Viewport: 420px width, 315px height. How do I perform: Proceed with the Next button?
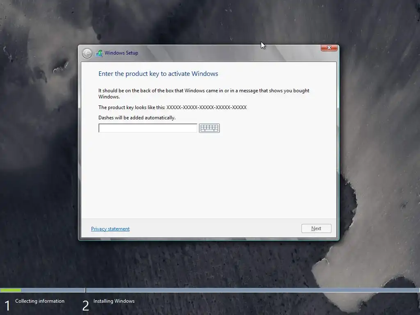coord(316,228)
